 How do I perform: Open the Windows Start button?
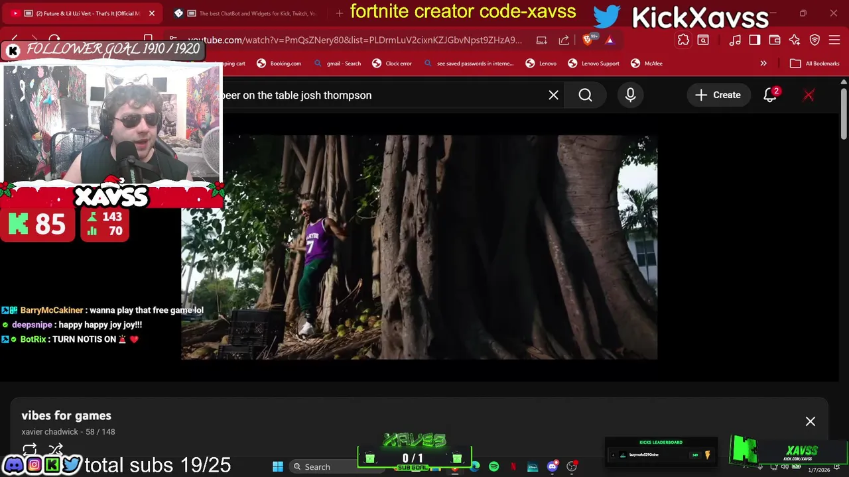(x=278, y=466)
